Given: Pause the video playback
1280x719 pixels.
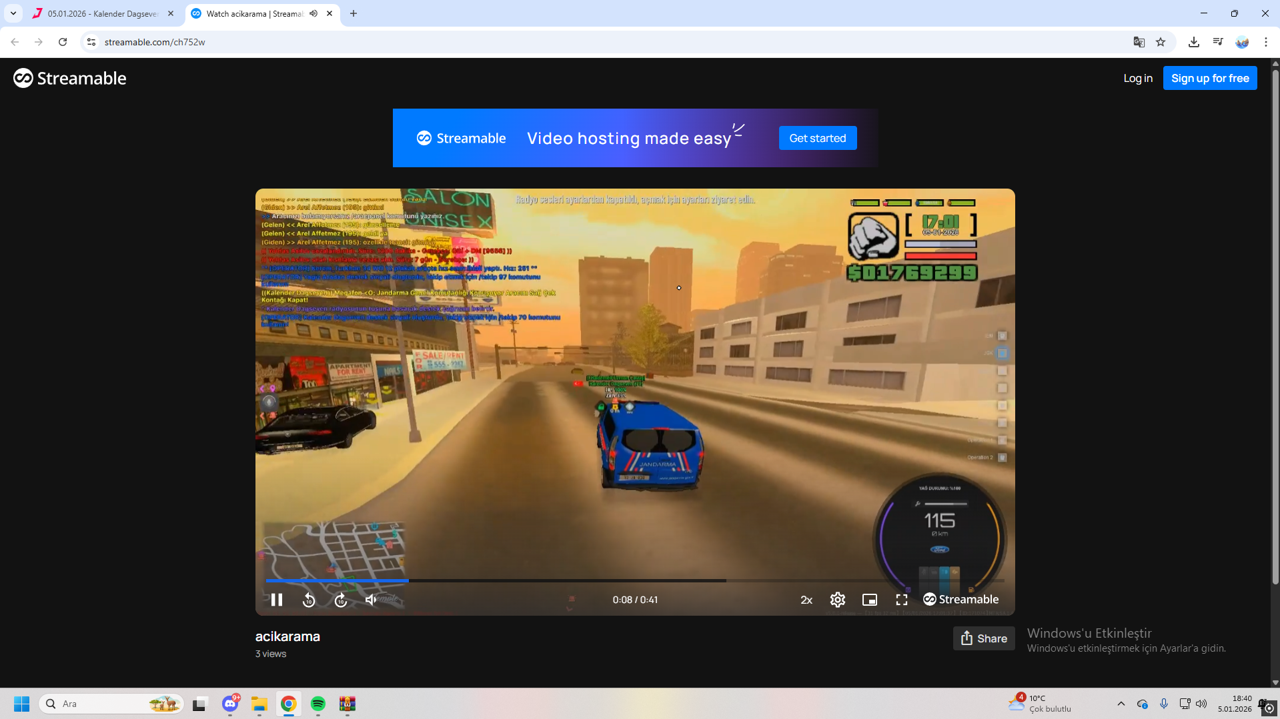Looking at the screenshot, I should point(277,600).
